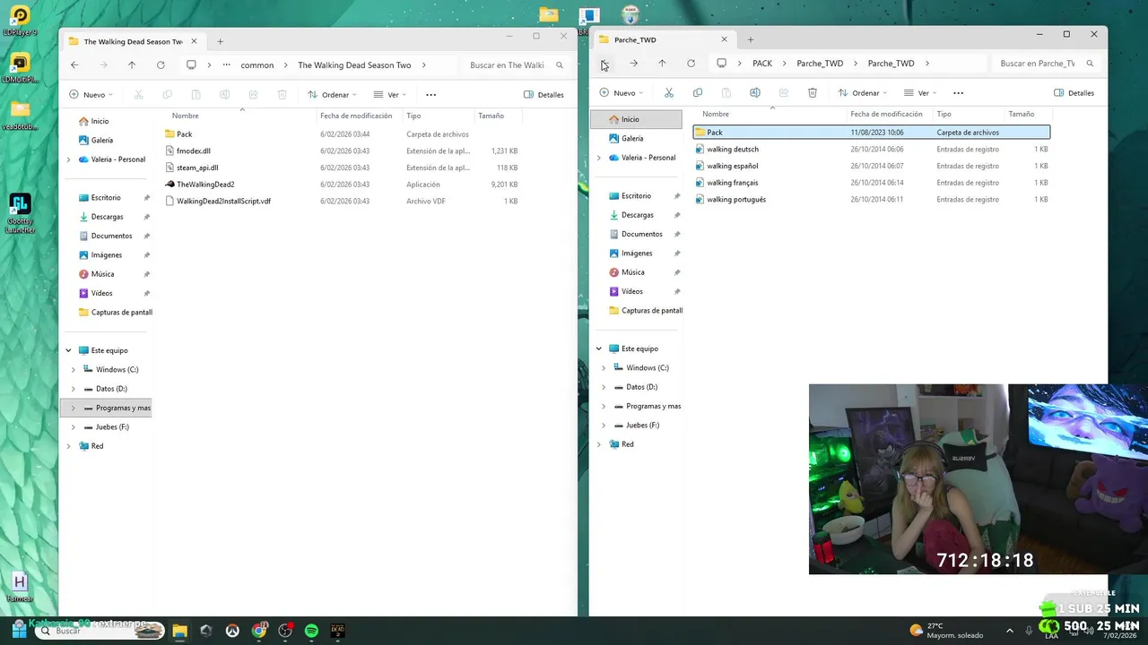1148x645 pixels.
Task: Click the Cut scissors icon in right window
Action: (668, 92)
